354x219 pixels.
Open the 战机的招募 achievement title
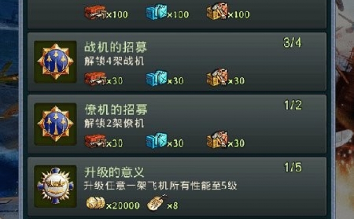(x=116, y=47)
